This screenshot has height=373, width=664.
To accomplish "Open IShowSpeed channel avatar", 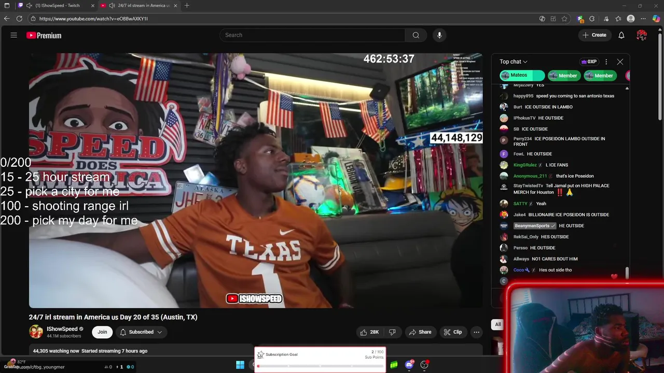I will 36,332.
